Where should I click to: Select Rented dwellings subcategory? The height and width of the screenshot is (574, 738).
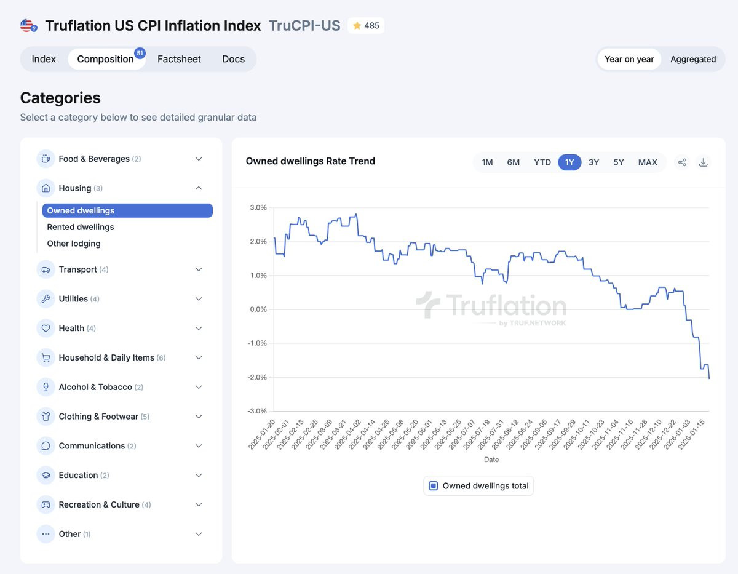tap(81, 227)
